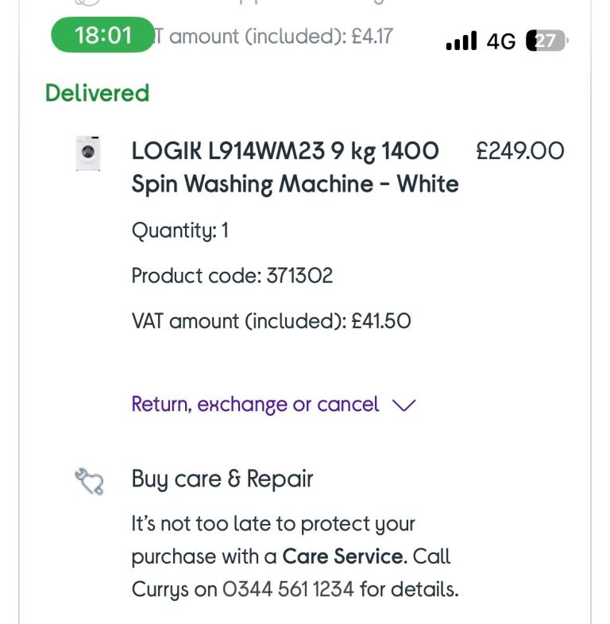
Task: Click the Buy care & Repair heading
Action: (x=222, y=479)
